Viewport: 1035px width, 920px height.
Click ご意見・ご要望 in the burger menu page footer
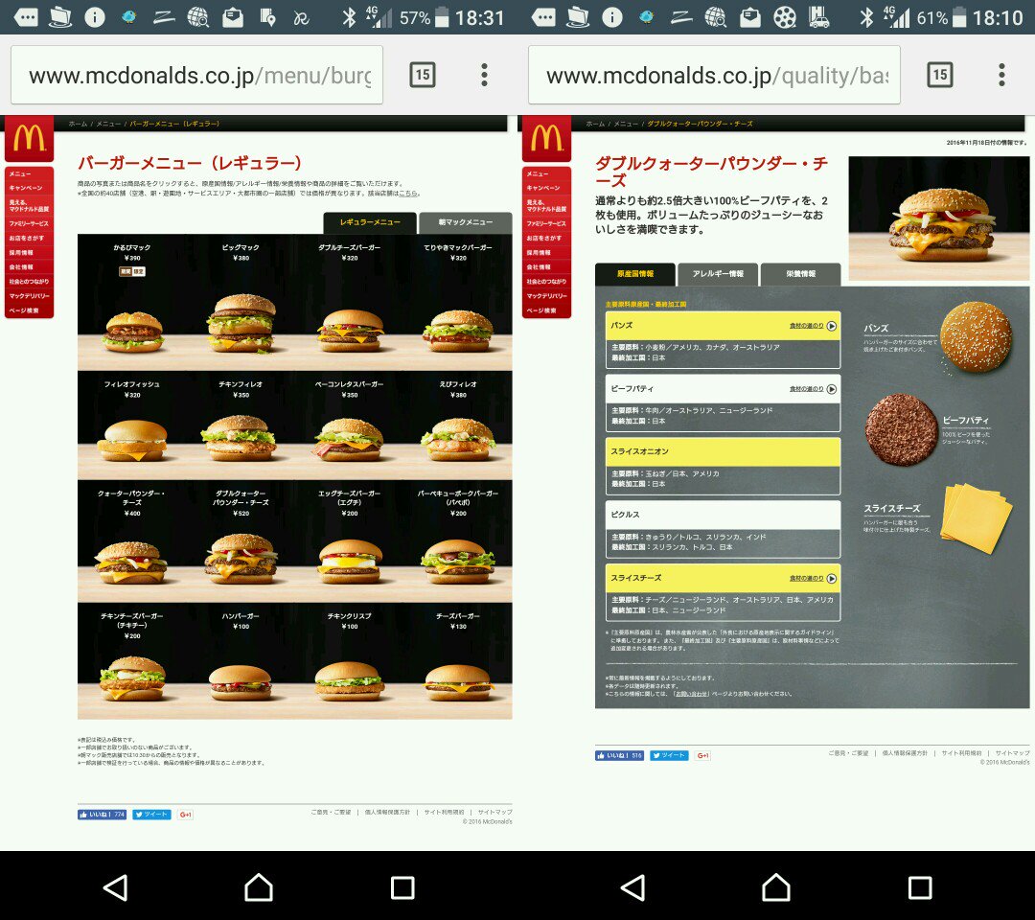point(331,812)
